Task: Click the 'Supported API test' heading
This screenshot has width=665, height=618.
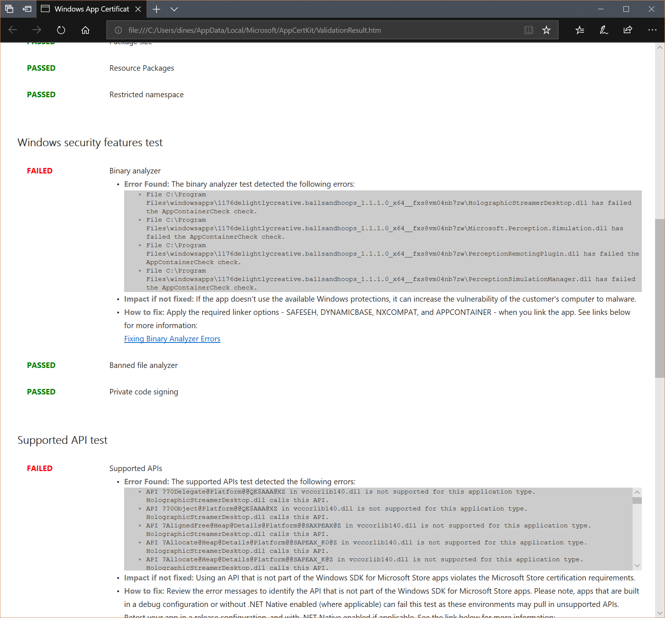Action: tap(63, 440)
